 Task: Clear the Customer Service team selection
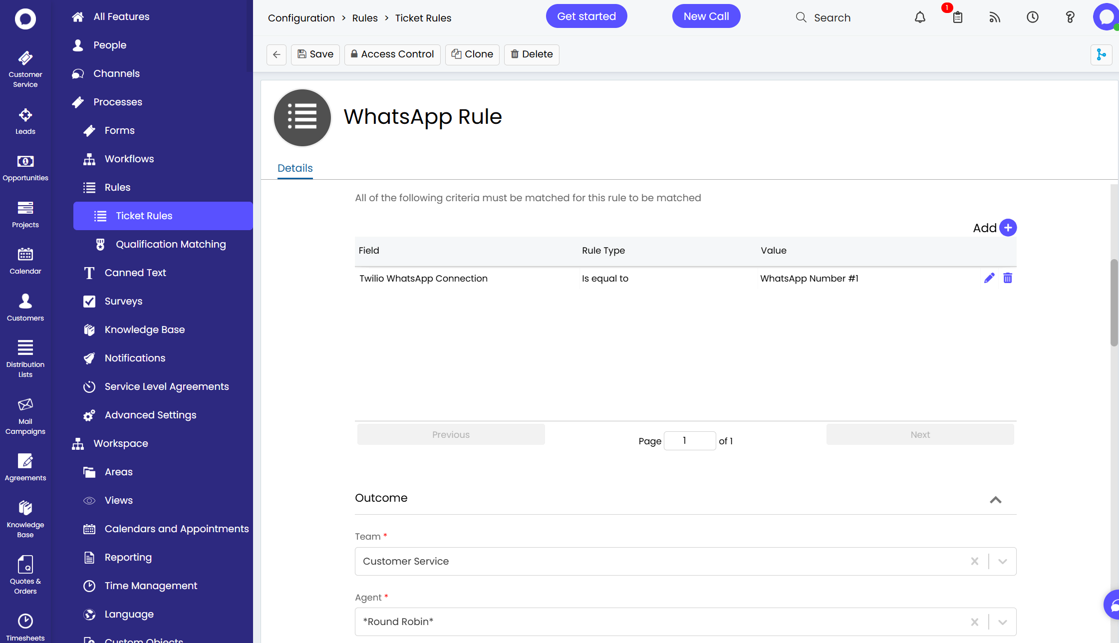(x=974, y=561)
